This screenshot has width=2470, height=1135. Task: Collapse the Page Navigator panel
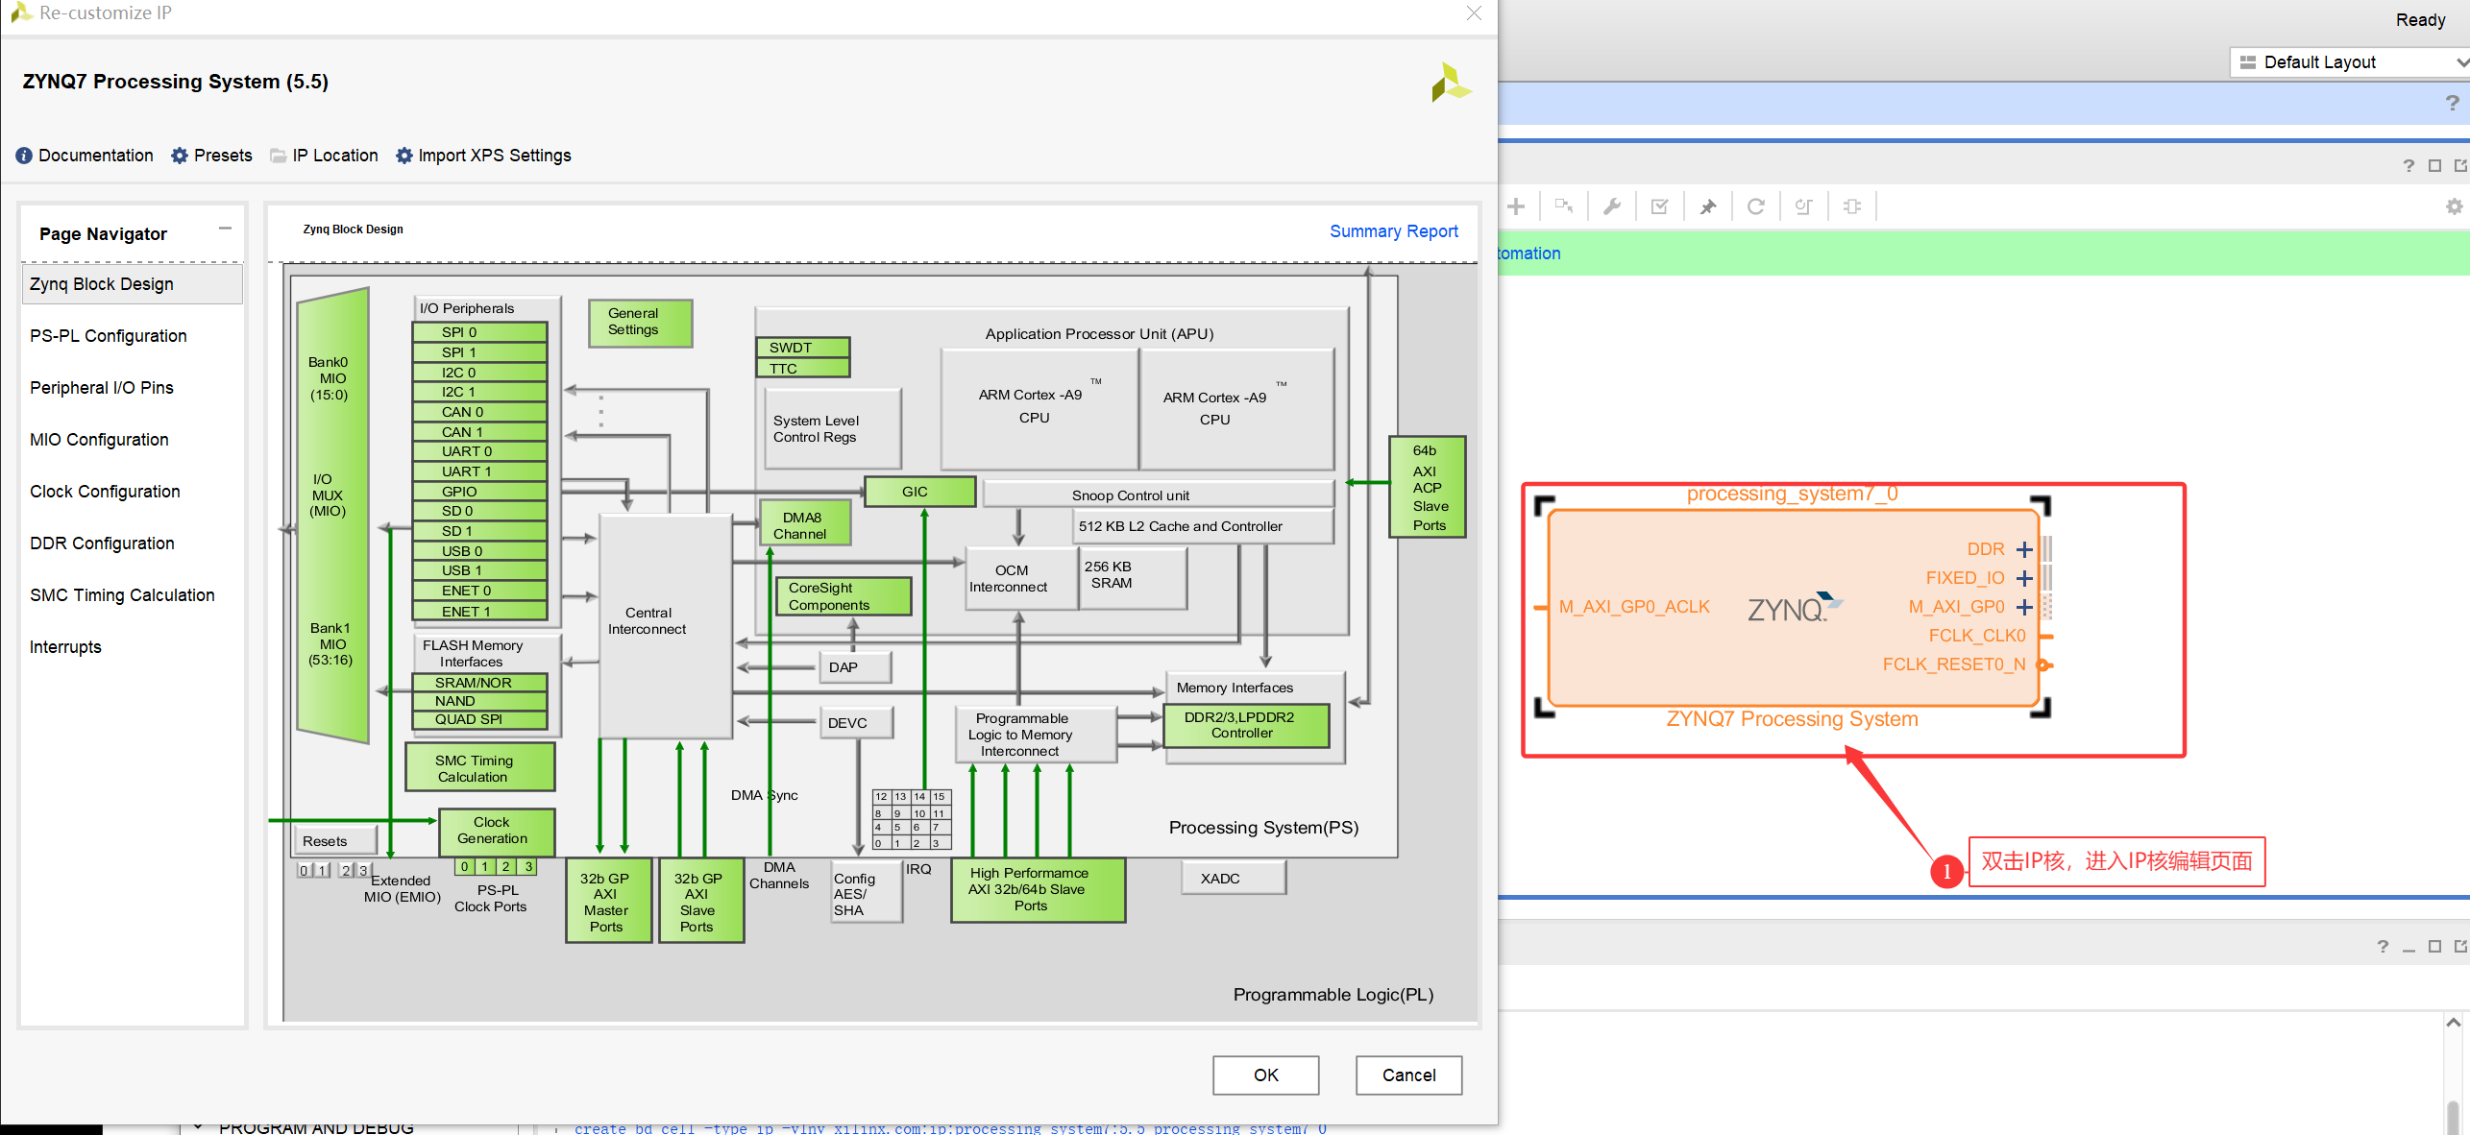coord(225,229)
